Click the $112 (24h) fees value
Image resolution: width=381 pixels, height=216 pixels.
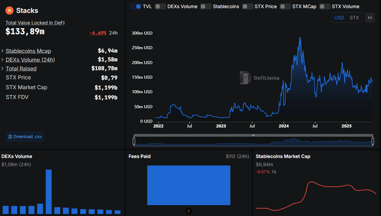[237, 156]
